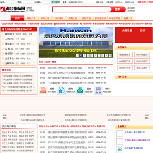Switch to the 拟在建项目 tab
This screenshot has width=153, height=153.
tap(100, 18)
